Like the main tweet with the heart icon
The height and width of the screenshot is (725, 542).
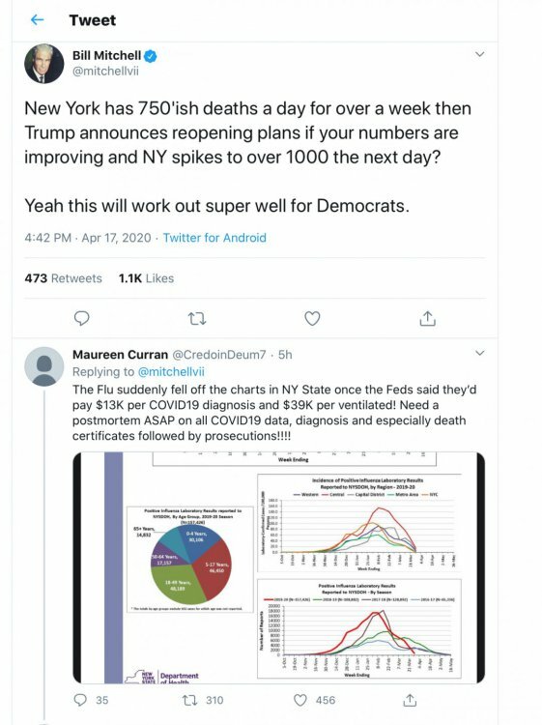(312, 318)
